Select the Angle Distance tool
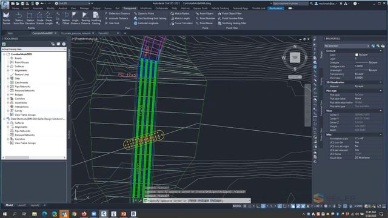 tap(75, 18)
